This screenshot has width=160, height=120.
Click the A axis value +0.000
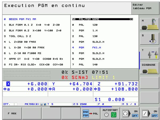[x=83, y=89]
